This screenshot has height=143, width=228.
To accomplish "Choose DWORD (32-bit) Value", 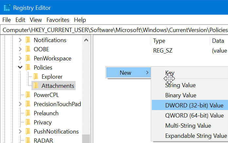I will pos(190,105).
